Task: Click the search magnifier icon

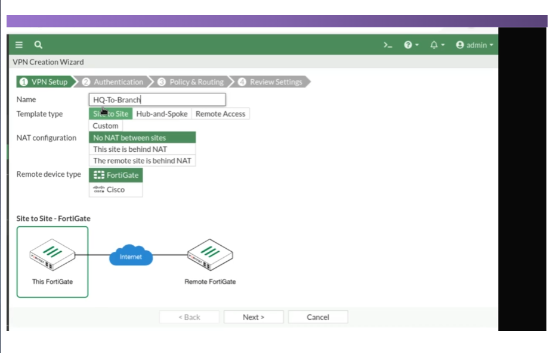Action: click(x=38, y=45)
